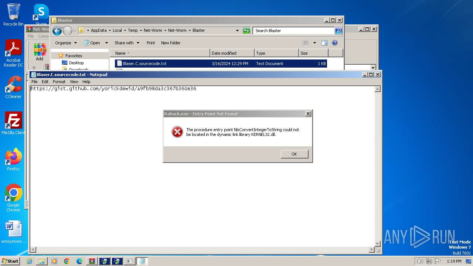Open FileZilla Client desktop icon
Image resolution: width=473 pixels, height=266 pixels.
click(13, 123)
